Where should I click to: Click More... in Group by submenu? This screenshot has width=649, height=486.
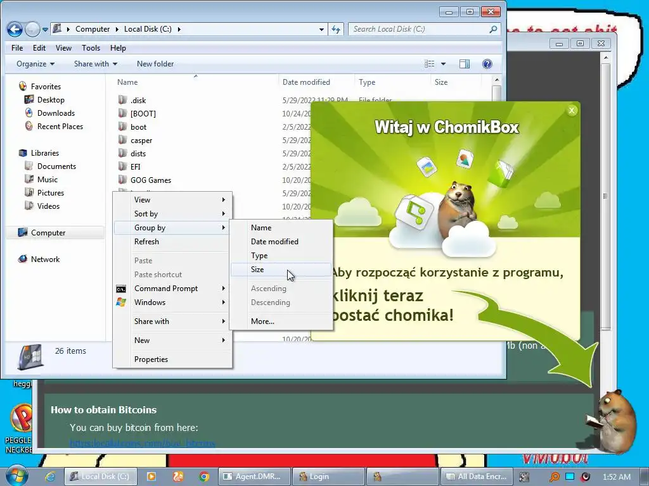tap(281, 321)
